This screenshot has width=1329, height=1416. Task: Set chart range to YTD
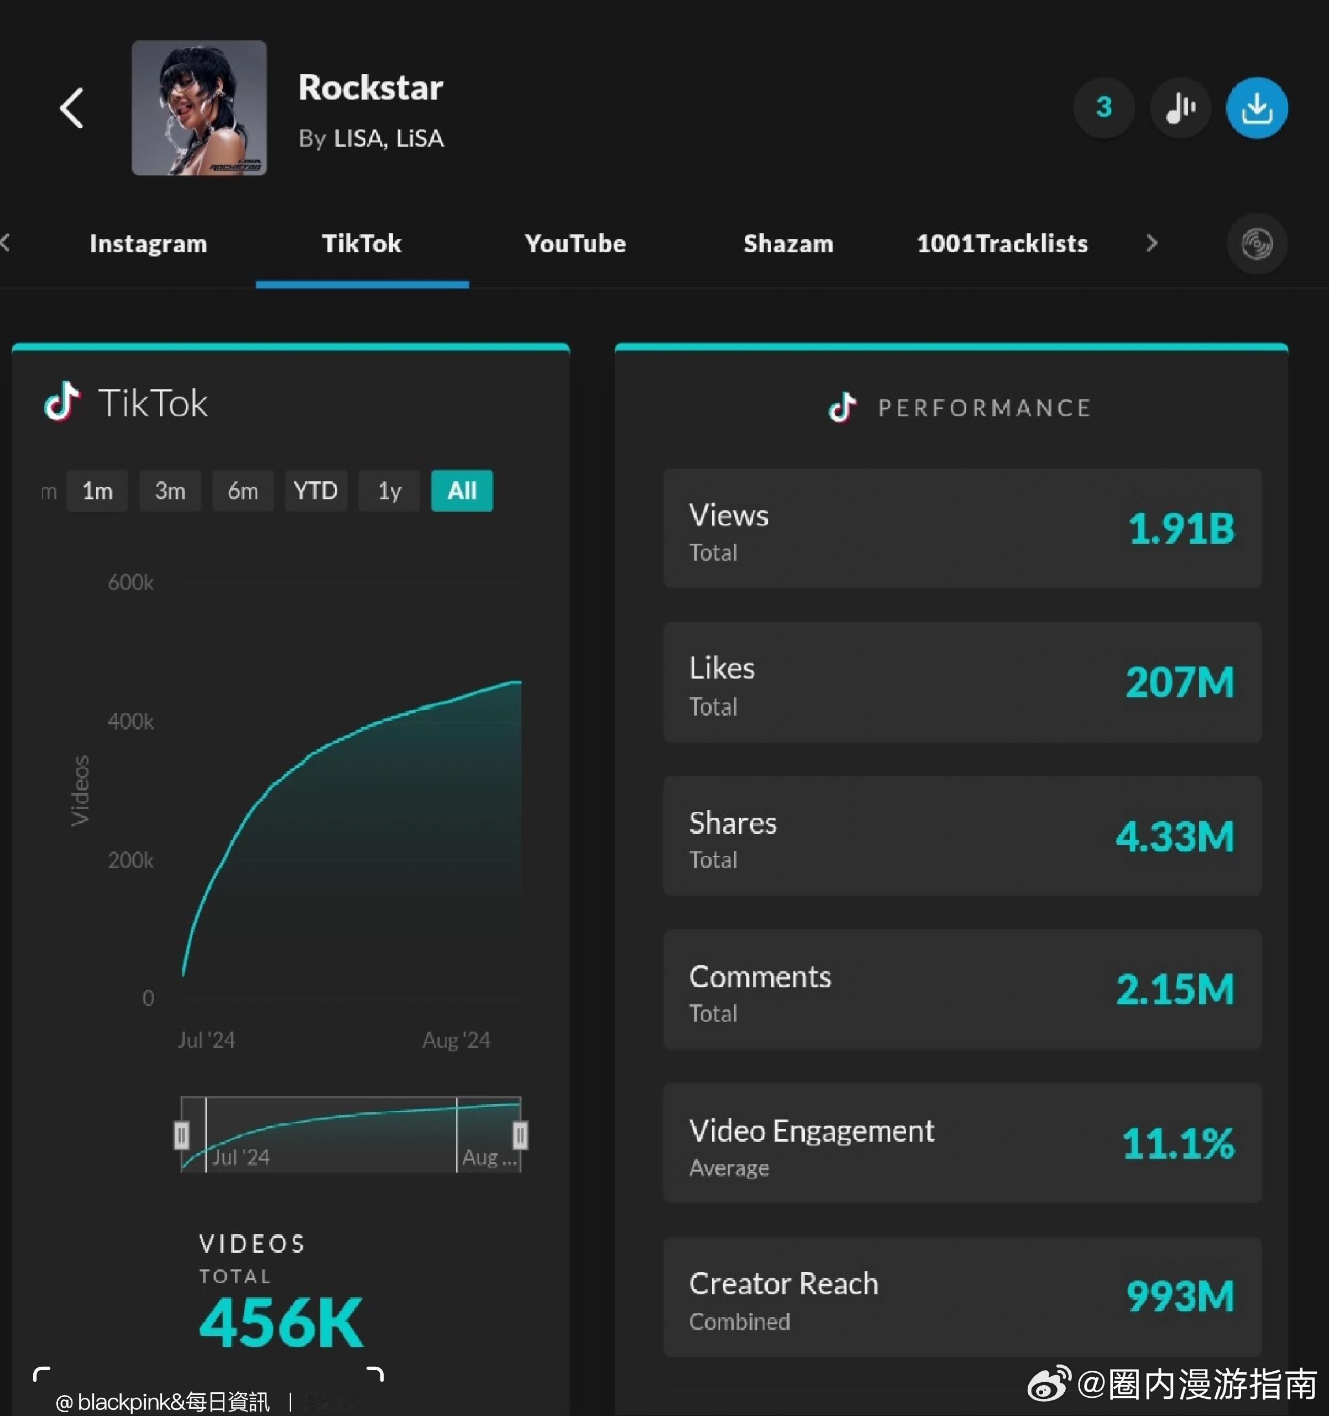pos(316,491)
